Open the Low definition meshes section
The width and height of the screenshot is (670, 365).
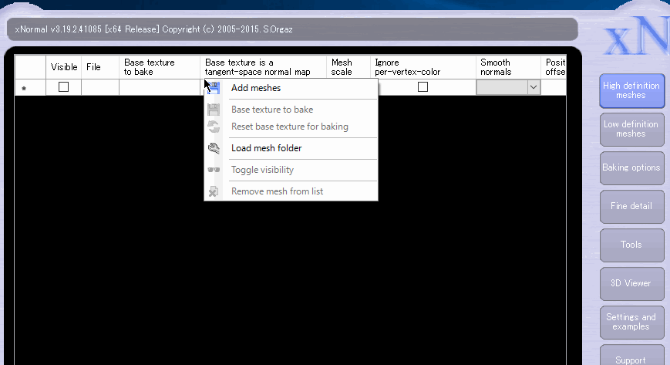point(632,129)
